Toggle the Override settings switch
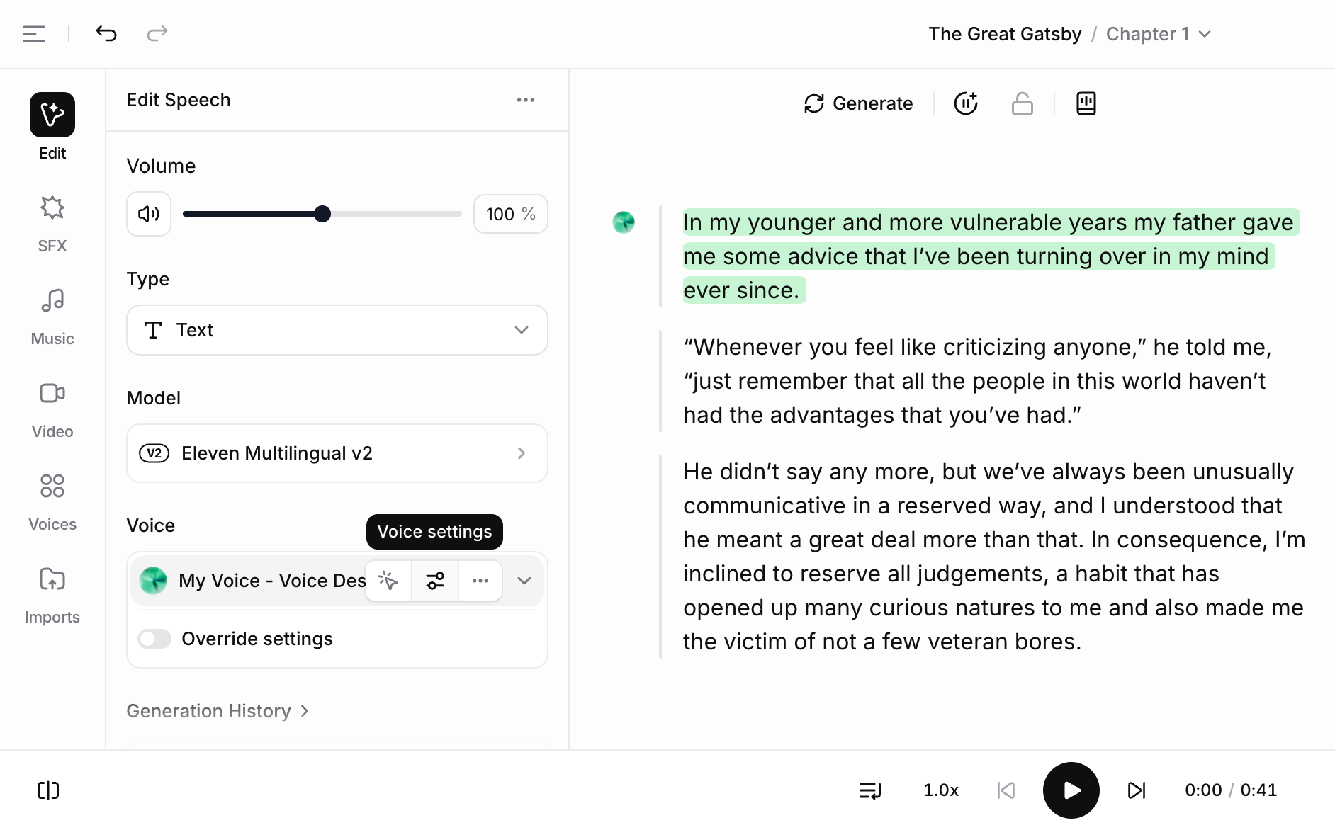Viewport: 1335px width, 830px height. (154, 639)
